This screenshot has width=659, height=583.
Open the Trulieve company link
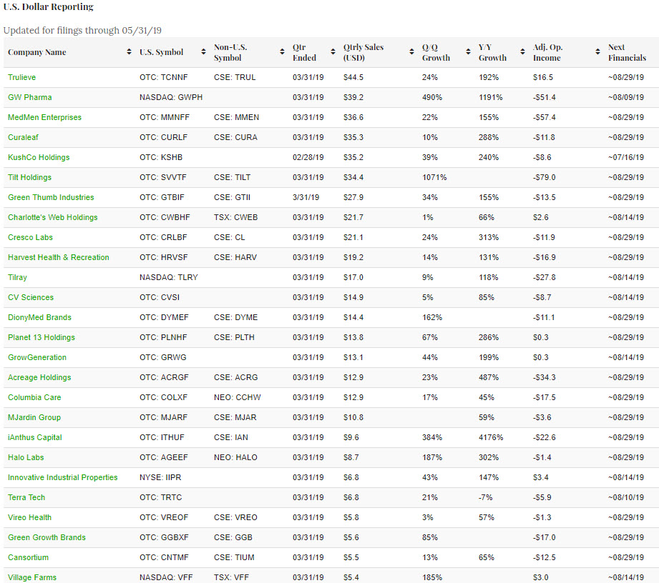(21, 77)
